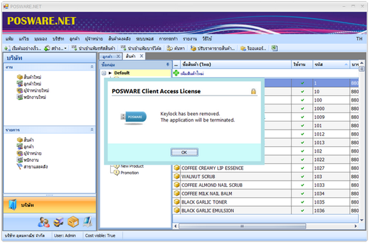Click the TH language indicator
Viewport: 369px width, 243px height.
pyautogui.click(x=359, y=39)
